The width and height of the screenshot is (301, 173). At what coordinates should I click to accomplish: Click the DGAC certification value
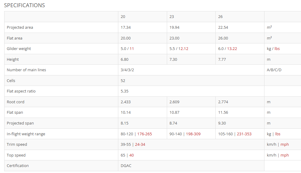click(126, 166)
